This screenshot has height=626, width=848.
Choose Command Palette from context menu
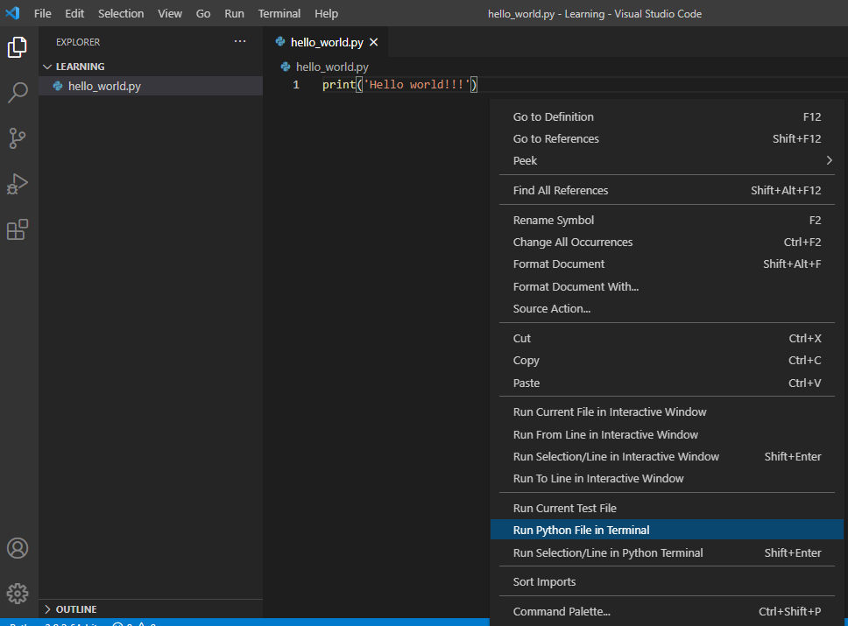(561, 611)
